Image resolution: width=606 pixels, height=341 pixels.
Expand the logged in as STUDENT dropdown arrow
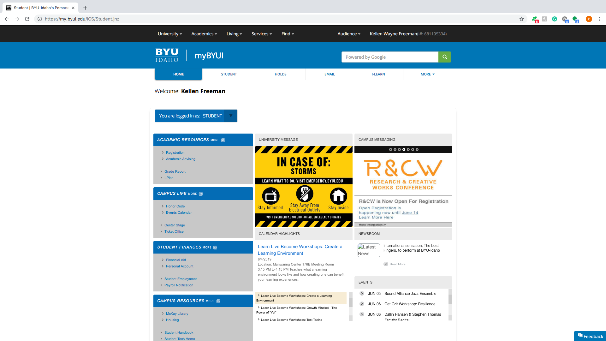tap(231, 116)
